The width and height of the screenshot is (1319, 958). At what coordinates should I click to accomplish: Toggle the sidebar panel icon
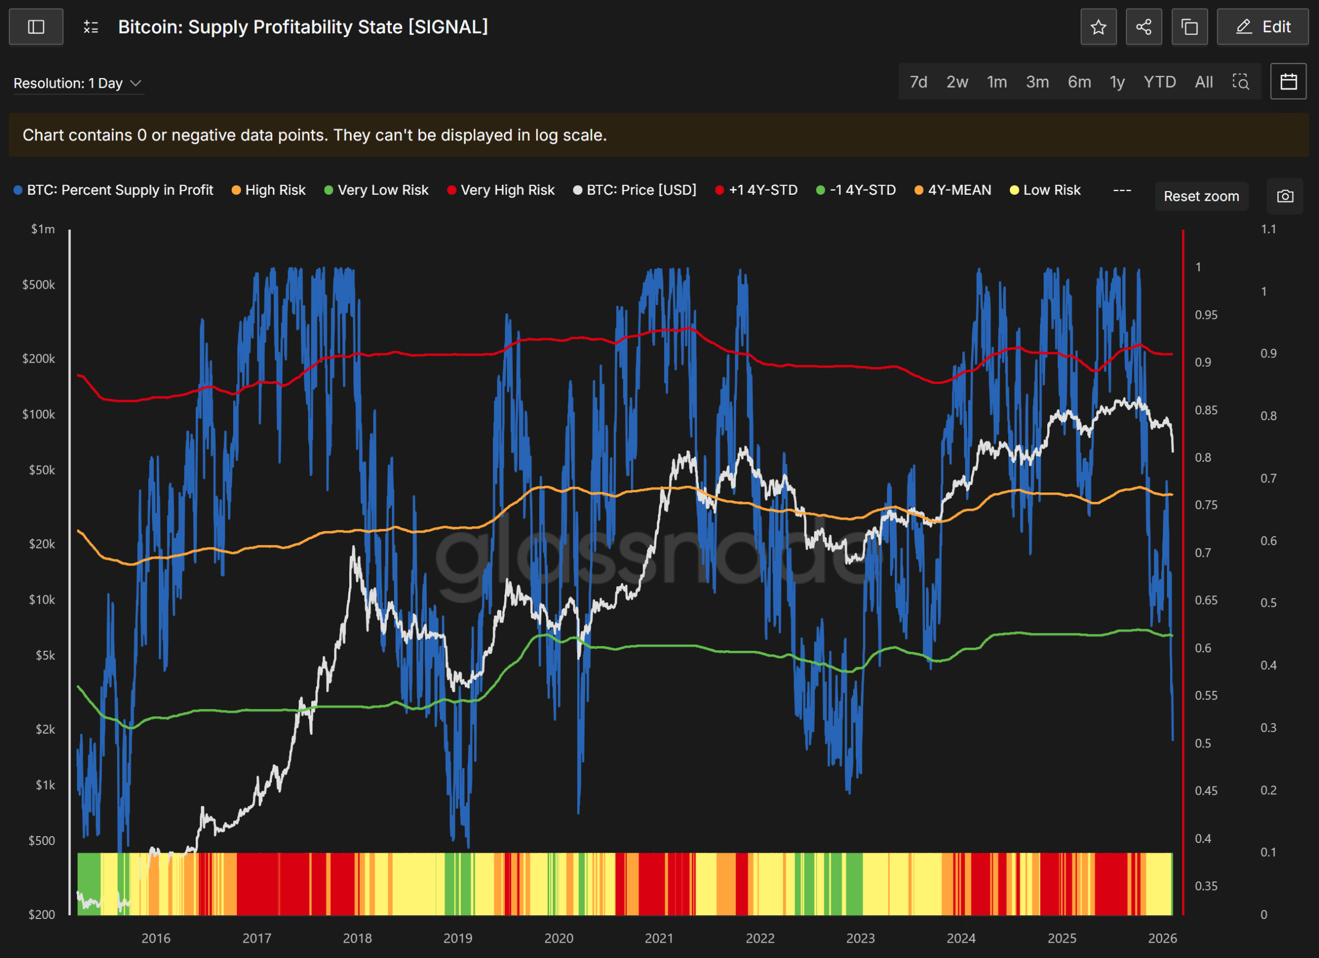tap(36, 27)
